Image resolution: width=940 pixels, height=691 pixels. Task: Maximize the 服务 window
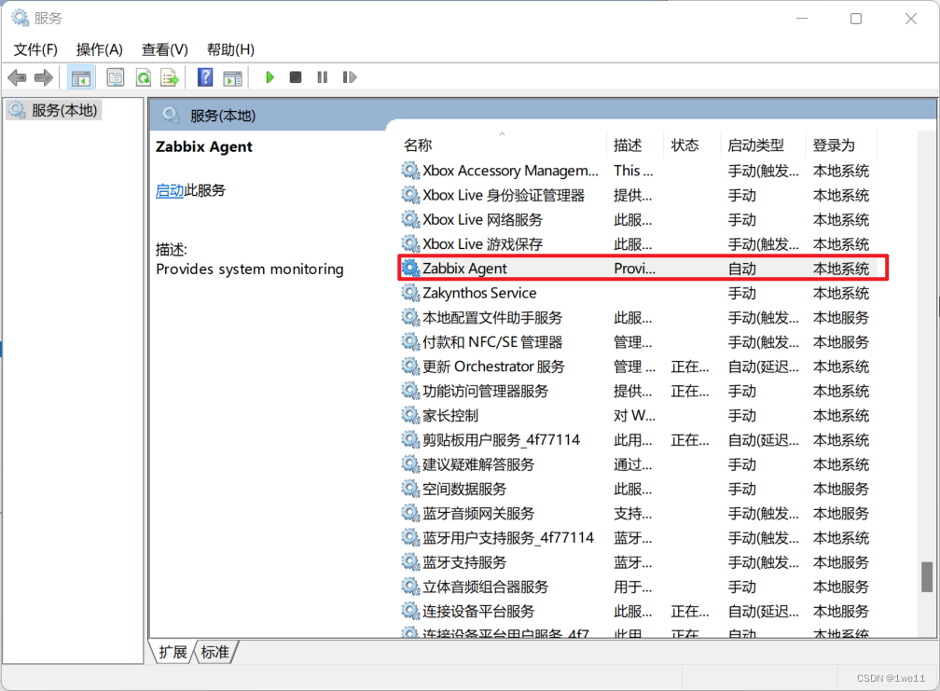click(856, 19)
